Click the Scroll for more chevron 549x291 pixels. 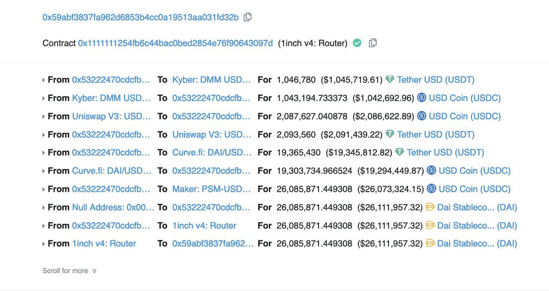[x=94, y=271]
